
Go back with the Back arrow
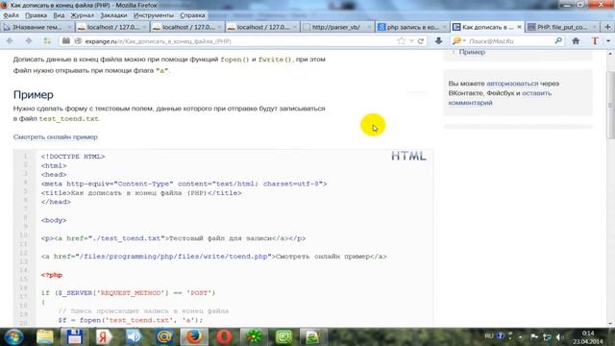(10, 40)
